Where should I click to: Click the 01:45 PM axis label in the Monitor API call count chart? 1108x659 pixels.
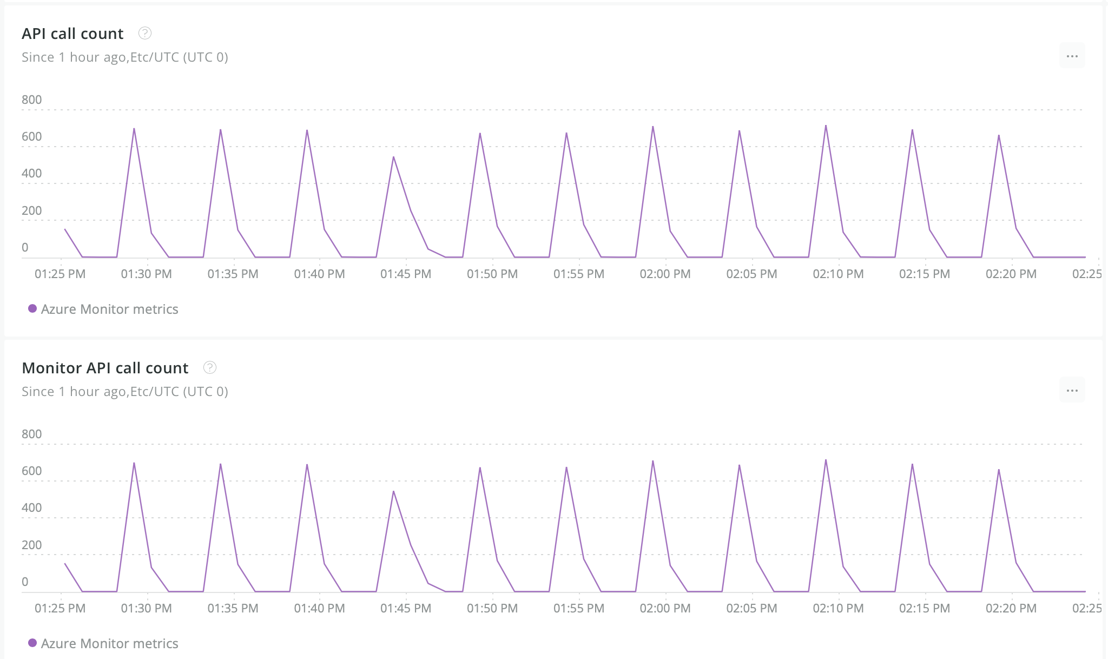[x=406, y=608]
